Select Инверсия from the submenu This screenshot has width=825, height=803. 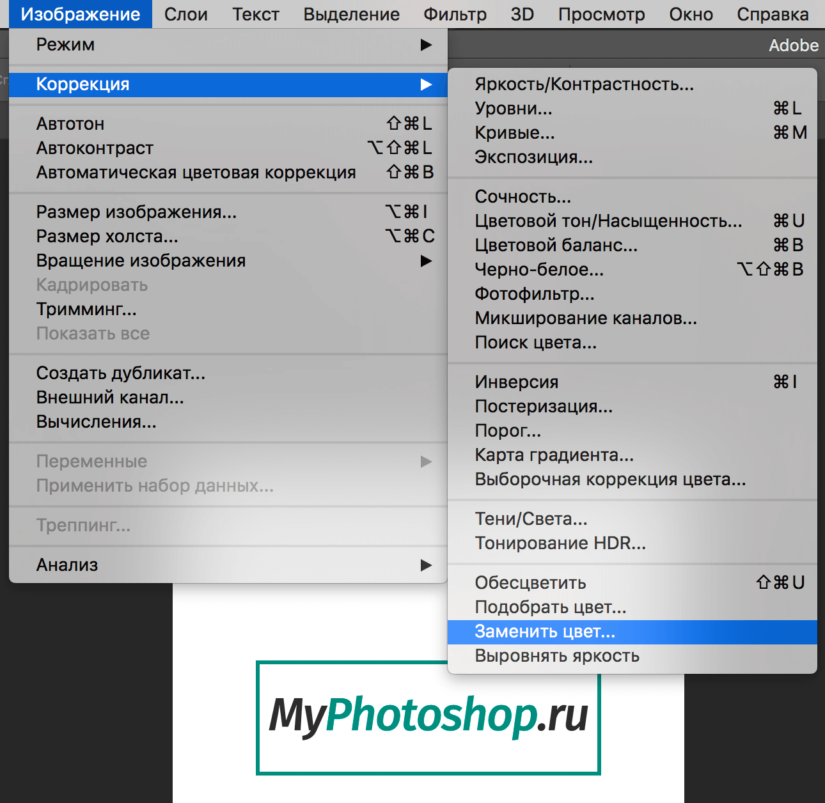pyautogui.click(x=516, y=382)
